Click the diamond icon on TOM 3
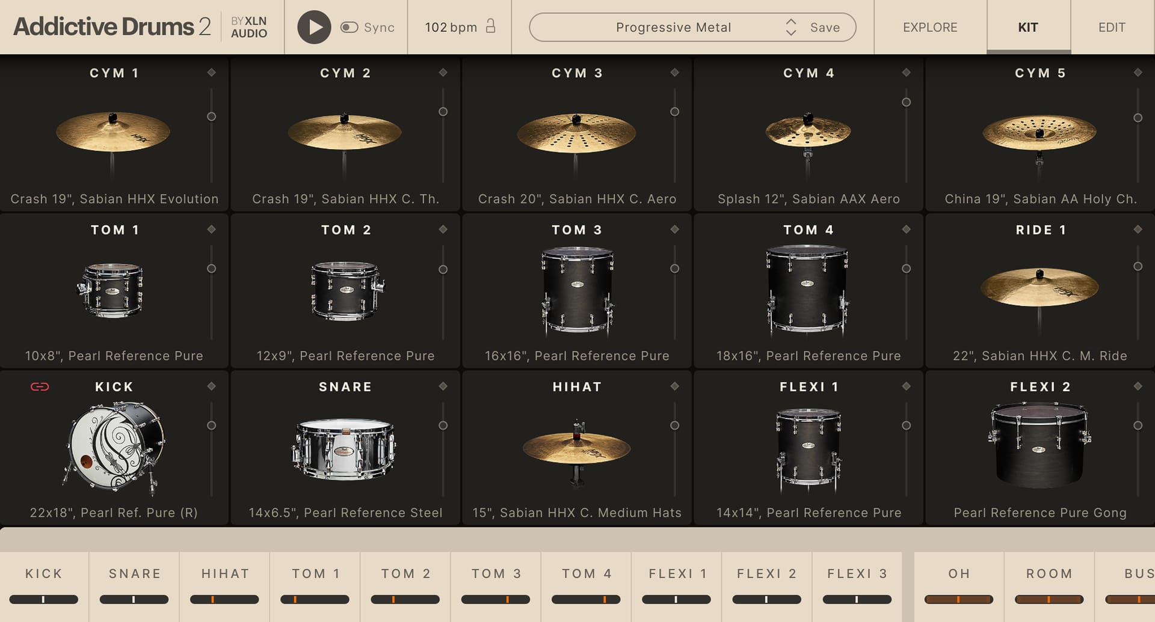This screenshot has width=1155, height=622. (674, 229)
